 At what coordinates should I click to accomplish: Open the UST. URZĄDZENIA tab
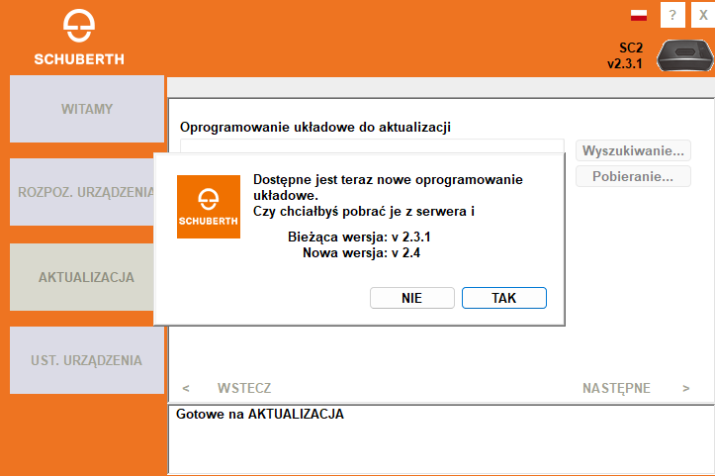pos(87,360)
